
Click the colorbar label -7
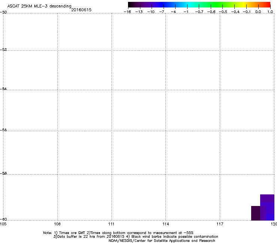click(162, 12)
